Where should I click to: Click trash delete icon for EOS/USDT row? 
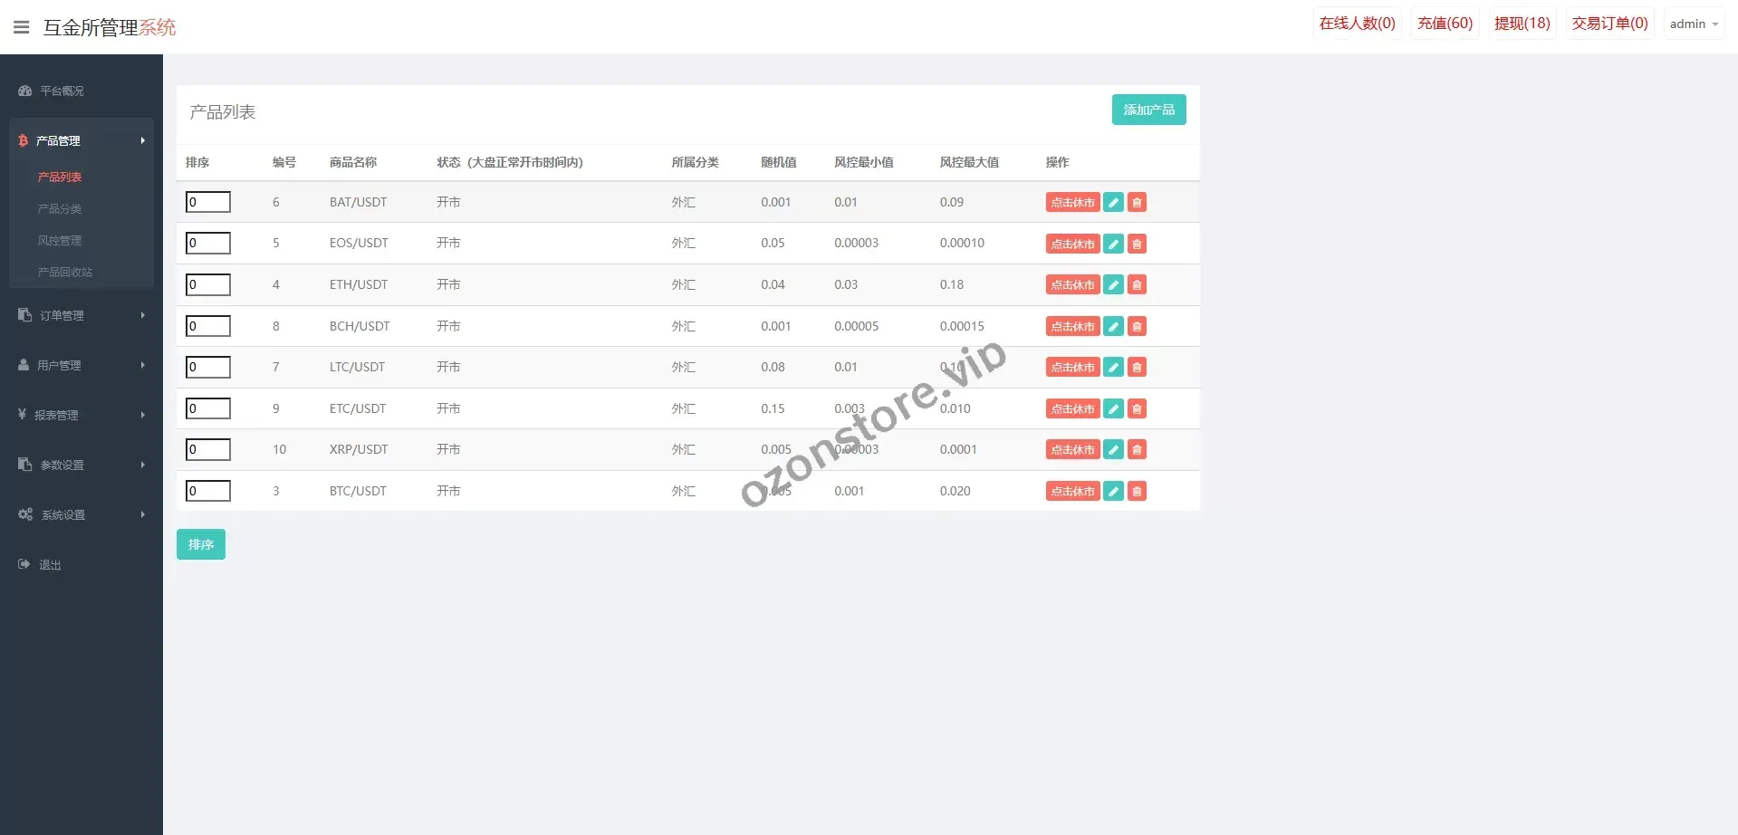coord(1137,244)
